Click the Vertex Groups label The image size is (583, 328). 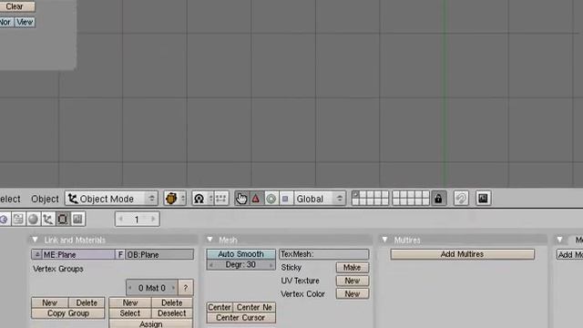click(x=58, y=269)
